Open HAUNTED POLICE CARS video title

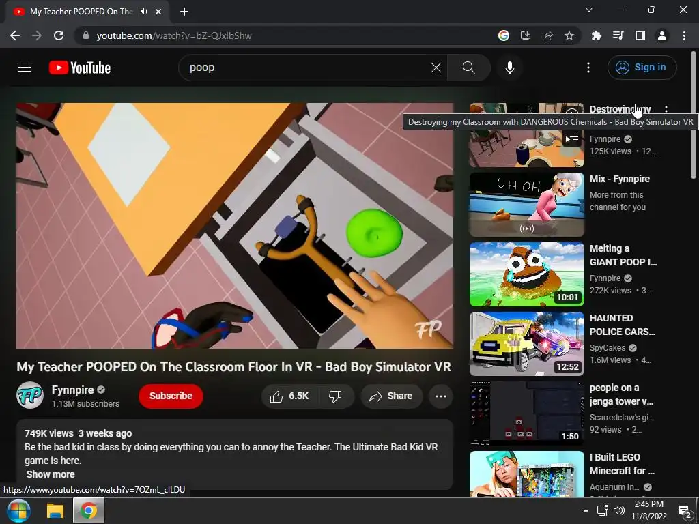pos(623,325)
